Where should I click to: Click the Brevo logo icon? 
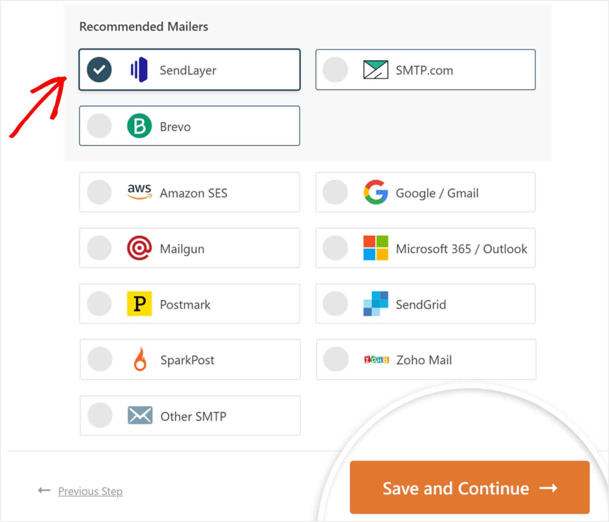[x=139, y=126]
